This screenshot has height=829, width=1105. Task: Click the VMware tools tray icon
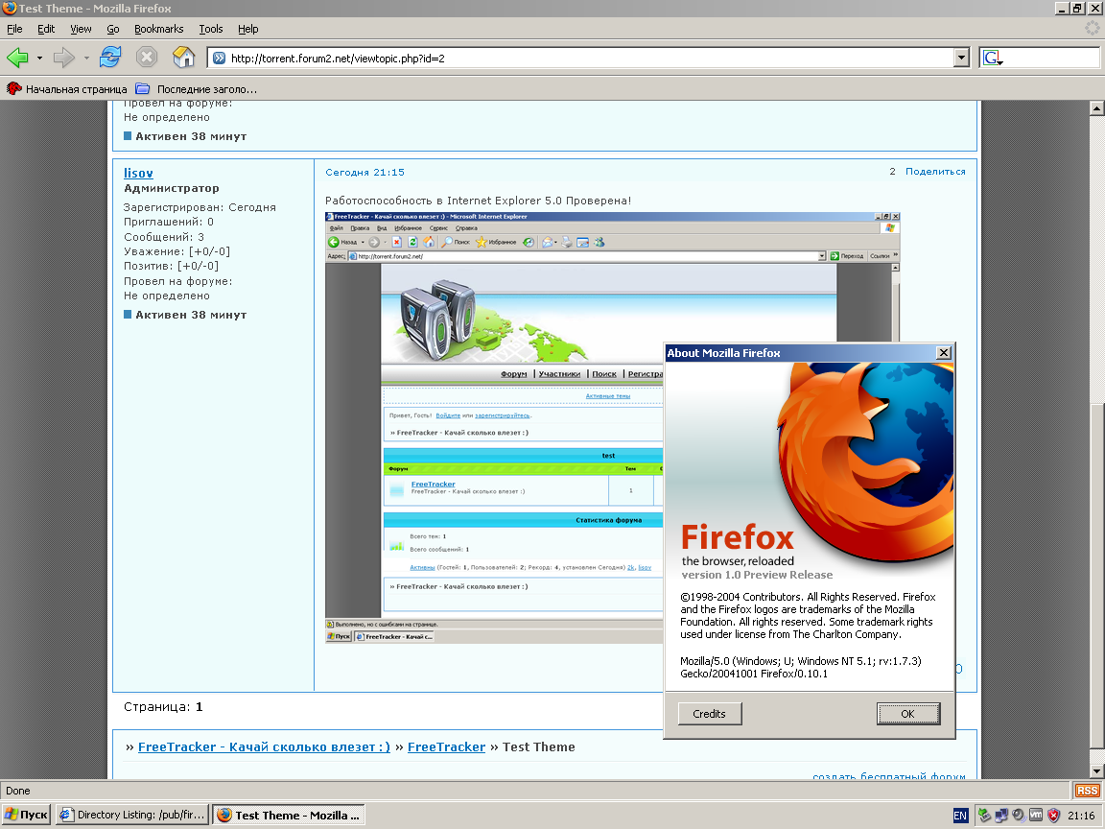tap(1036, 815)
